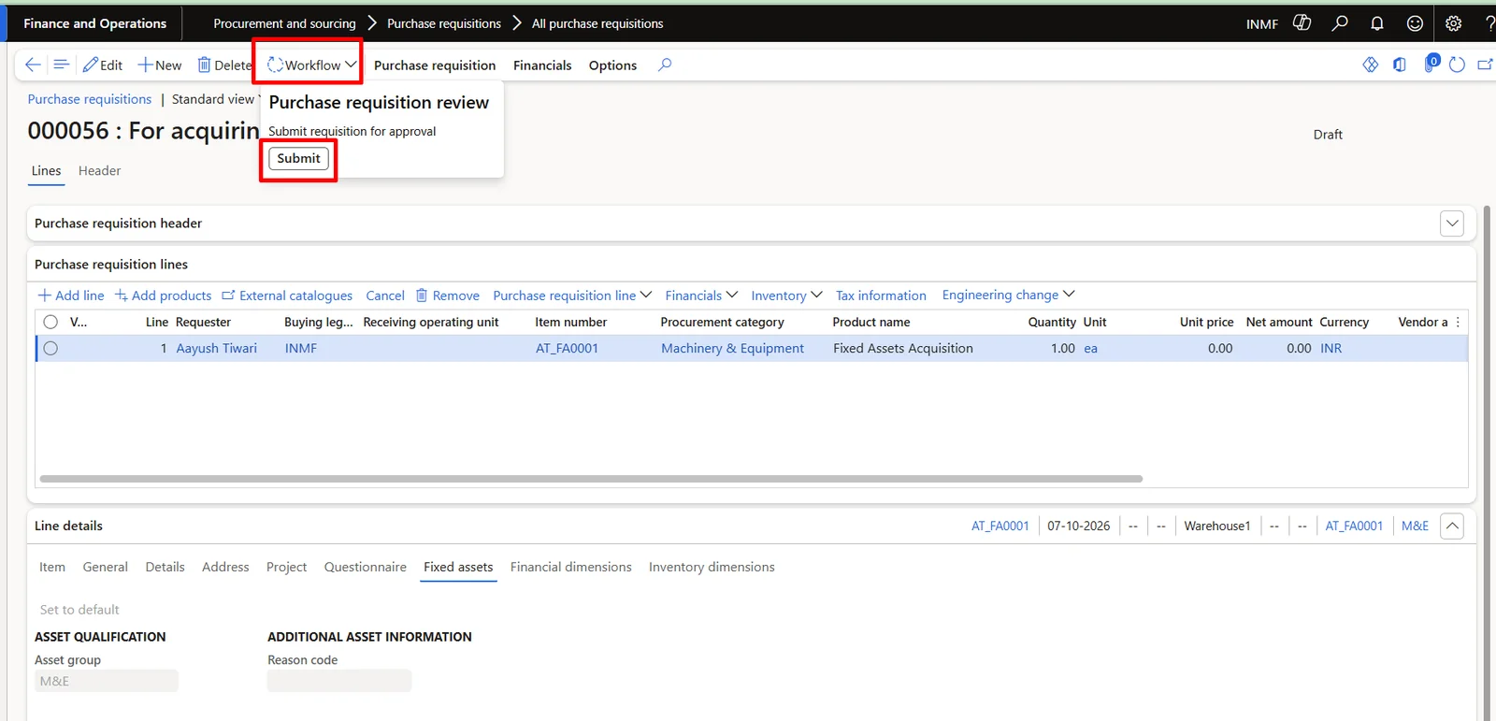Image resolution: width=1496 pixels, height=721 pixels.
Task: Click the Reason code field
Action: (339, 681)
